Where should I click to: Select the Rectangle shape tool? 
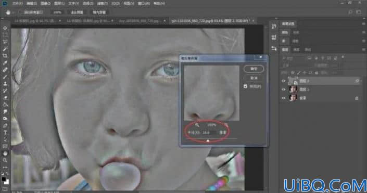5,147
